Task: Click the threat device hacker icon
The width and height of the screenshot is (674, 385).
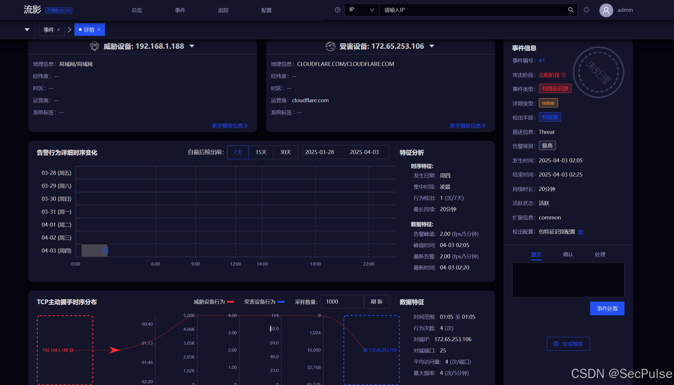Action: tap(94, 46)
